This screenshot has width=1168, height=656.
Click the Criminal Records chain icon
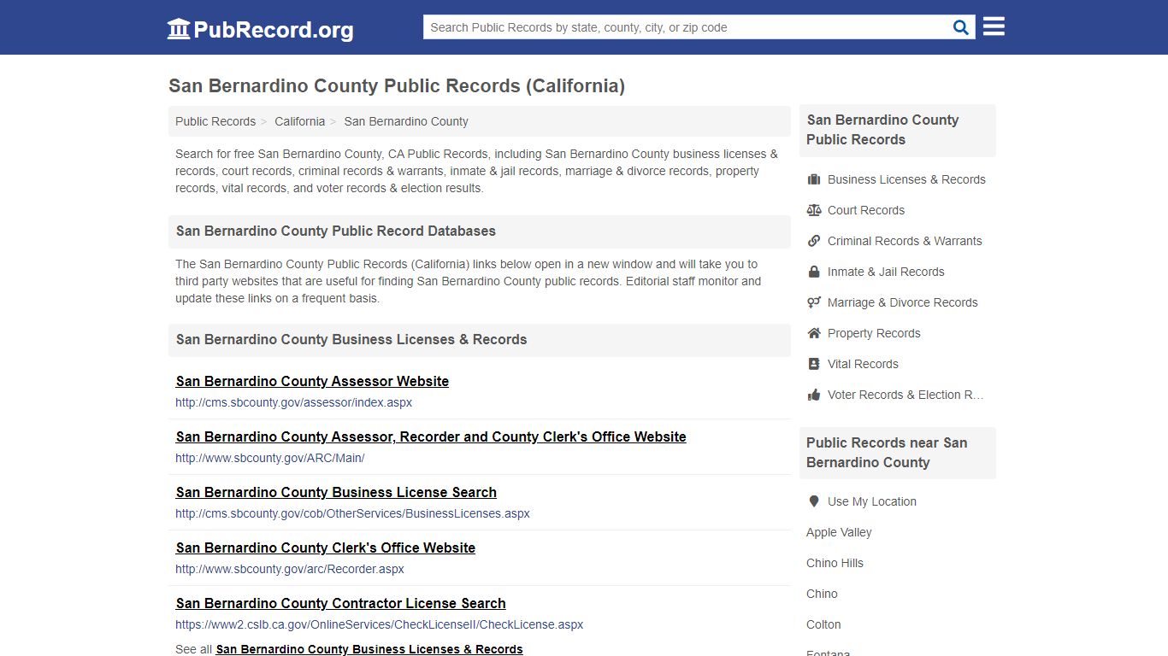[x=814, y=241]
